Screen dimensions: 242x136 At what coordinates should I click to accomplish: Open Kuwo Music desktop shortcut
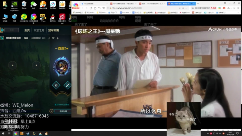tap(62, 5)
